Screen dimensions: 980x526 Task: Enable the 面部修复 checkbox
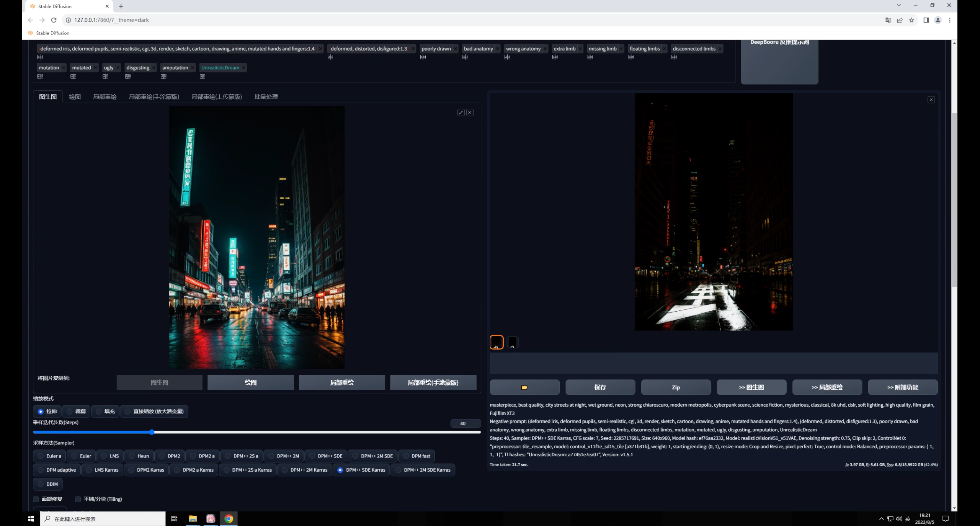[36, 499]
